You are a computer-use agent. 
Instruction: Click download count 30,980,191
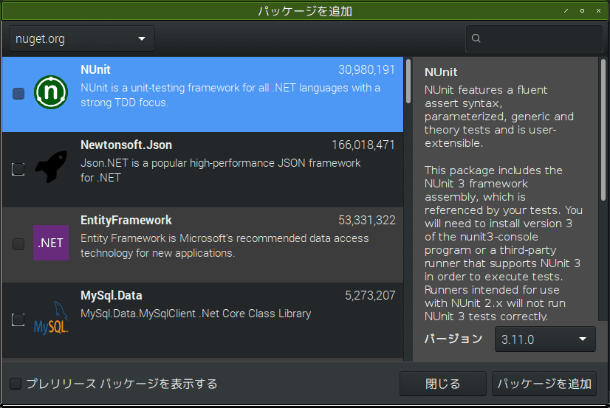(366, 69)
